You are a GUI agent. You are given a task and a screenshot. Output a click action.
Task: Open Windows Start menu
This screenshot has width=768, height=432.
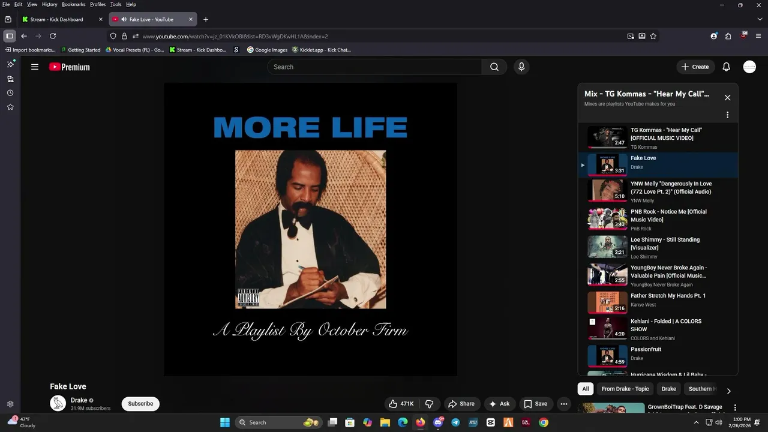point(225,422)
